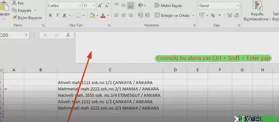279x122 pixels.
Task: Click the cell borders icon
Action: (78, 15)
